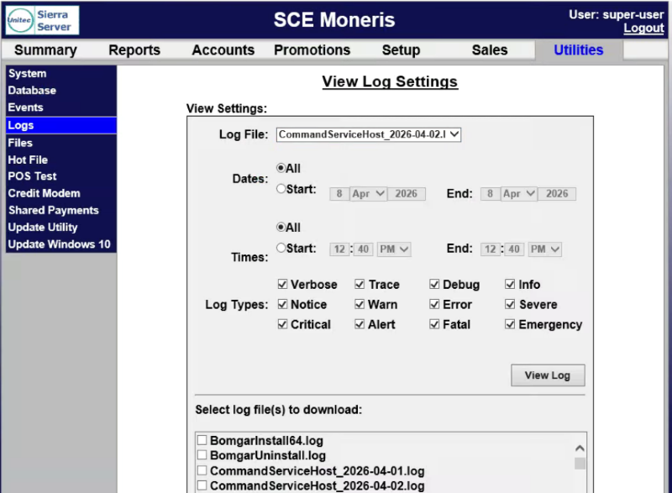Uncheck the Fatal log type
672x493 pixels.
coord(434,324)
